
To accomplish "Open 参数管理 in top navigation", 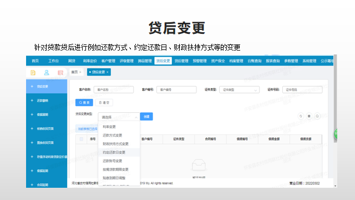I will (291, 61).
